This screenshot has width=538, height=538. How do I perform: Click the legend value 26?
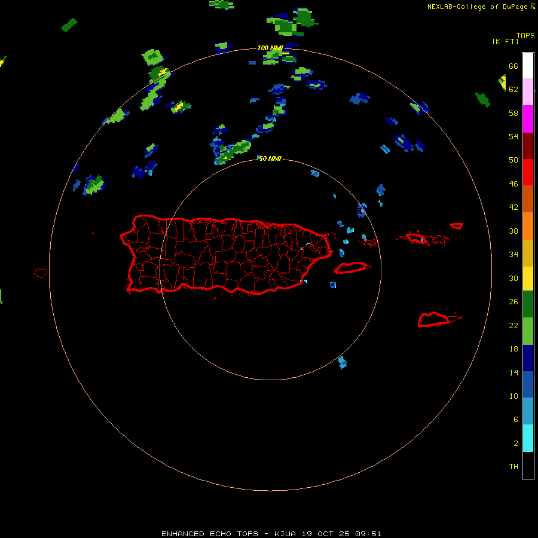[x=513, y=302]
